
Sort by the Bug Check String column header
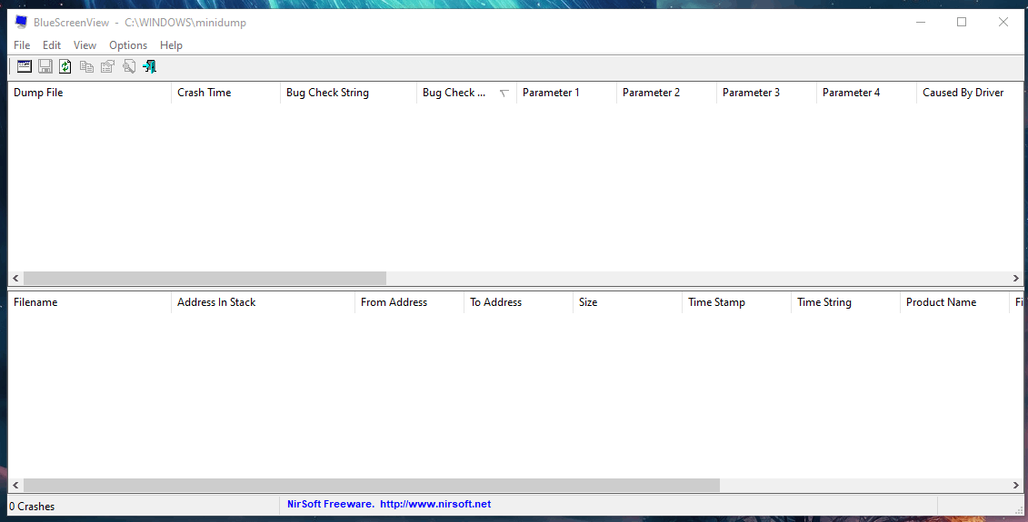[348, 93]
